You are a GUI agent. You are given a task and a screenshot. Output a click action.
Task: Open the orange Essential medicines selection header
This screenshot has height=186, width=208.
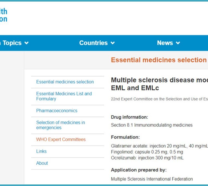159,60
